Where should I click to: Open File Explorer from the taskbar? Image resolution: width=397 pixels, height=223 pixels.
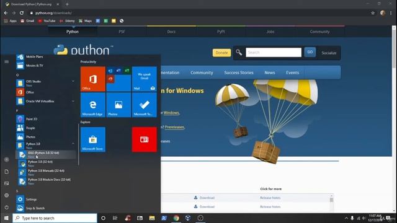[151, 218]
